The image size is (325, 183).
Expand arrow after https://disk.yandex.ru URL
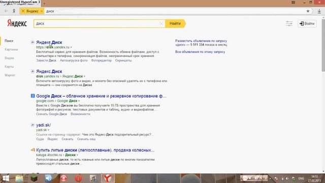tap(71, 47)
